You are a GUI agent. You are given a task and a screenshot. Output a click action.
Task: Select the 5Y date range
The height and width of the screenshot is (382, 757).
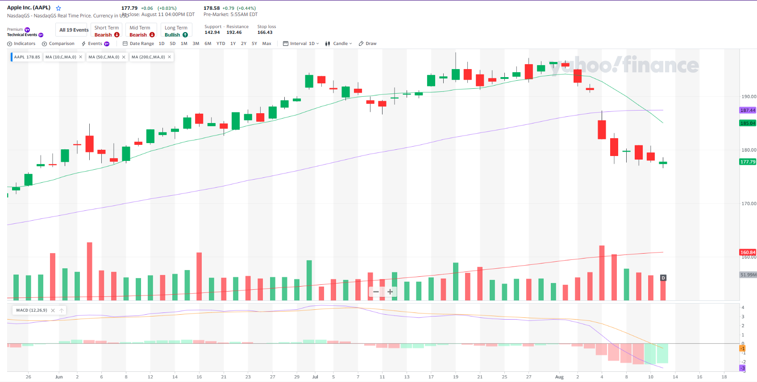coord(254,44)
